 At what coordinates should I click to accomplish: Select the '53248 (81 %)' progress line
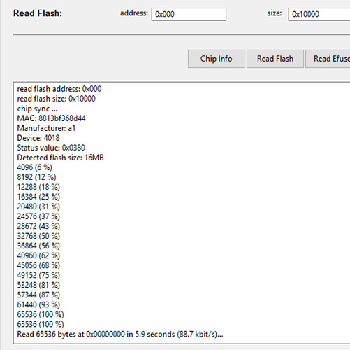[38, 285]
